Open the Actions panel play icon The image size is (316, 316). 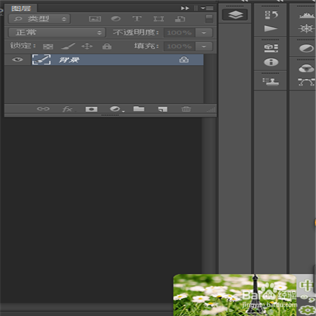pyautogui.click(x=270, y=28)
